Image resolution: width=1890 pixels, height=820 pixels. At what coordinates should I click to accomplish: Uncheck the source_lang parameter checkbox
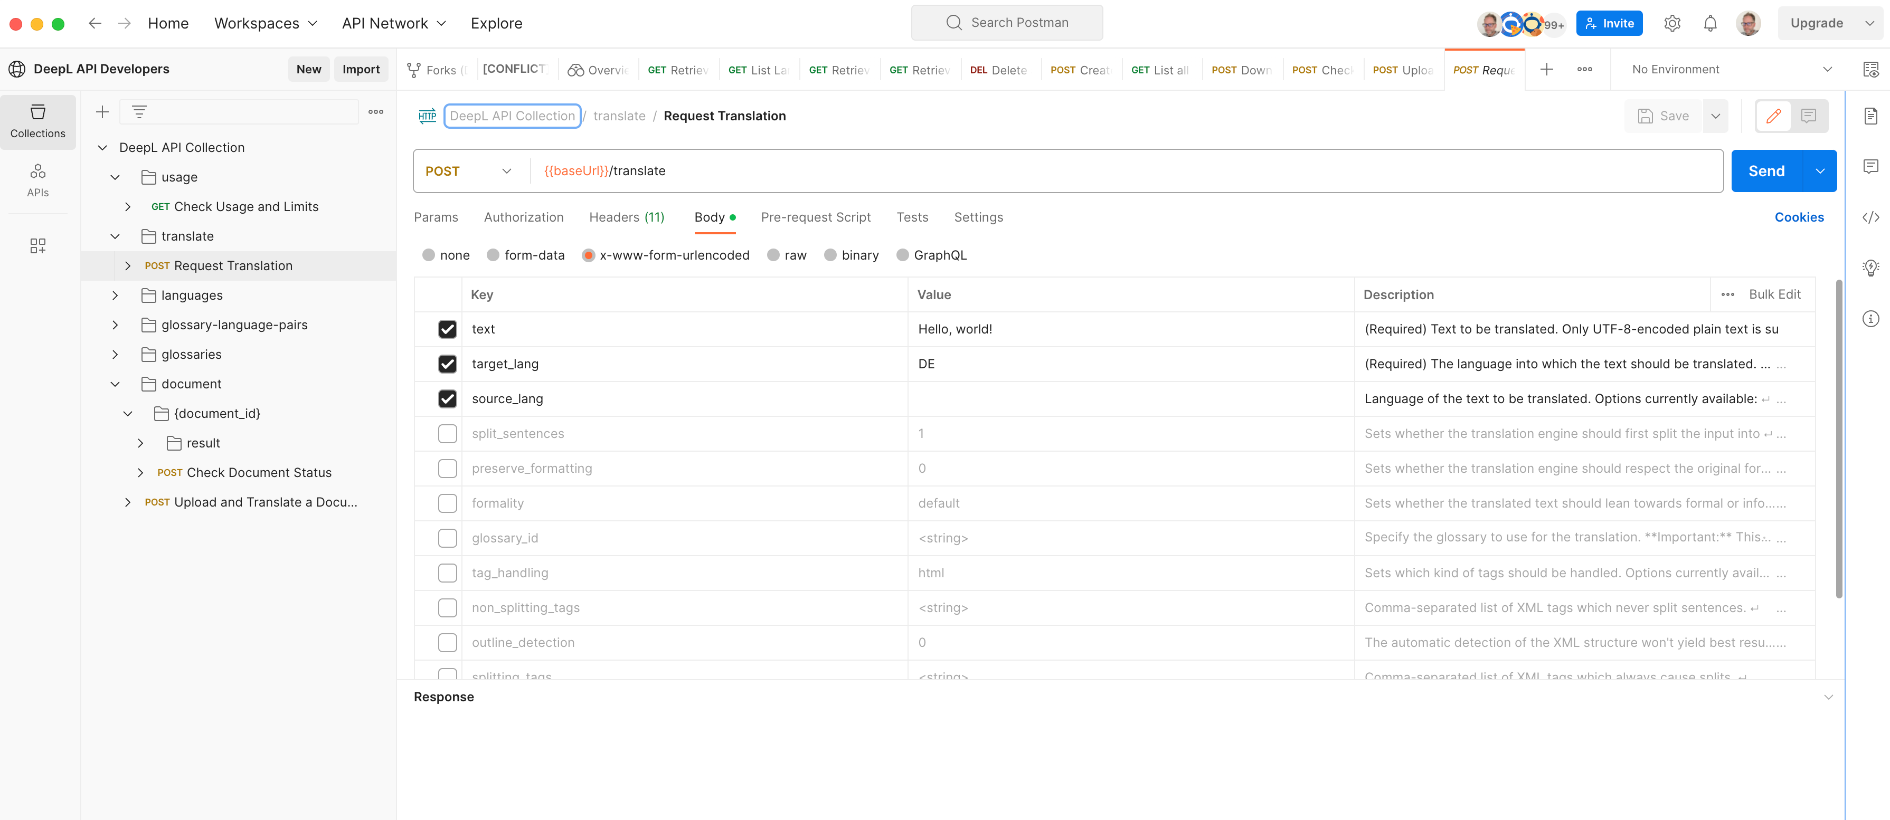(x=447, y=399)
